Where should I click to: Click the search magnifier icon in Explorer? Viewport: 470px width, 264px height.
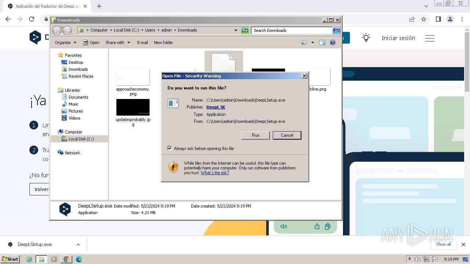336,30
